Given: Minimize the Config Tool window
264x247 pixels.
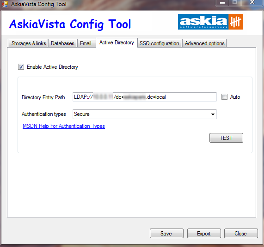Looking at the screenshot, I should pyautogui.click(x=222, y=3).
